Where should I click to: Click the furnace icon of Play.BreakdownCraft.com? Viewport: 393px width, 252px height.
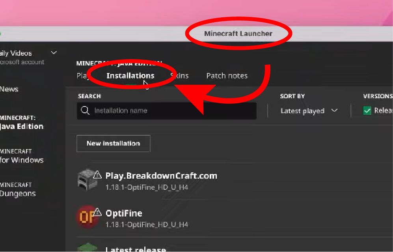pos(87,179)
